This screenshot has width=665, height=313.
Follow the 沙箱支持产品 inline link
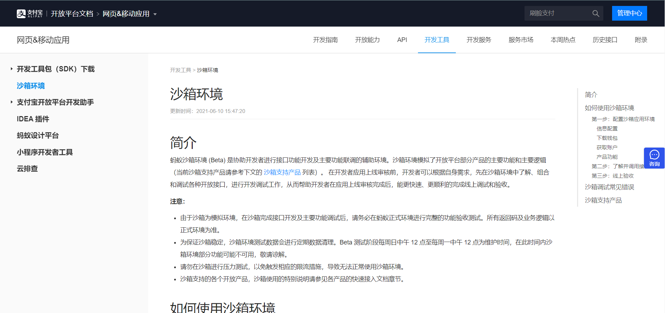coord(282,172)
